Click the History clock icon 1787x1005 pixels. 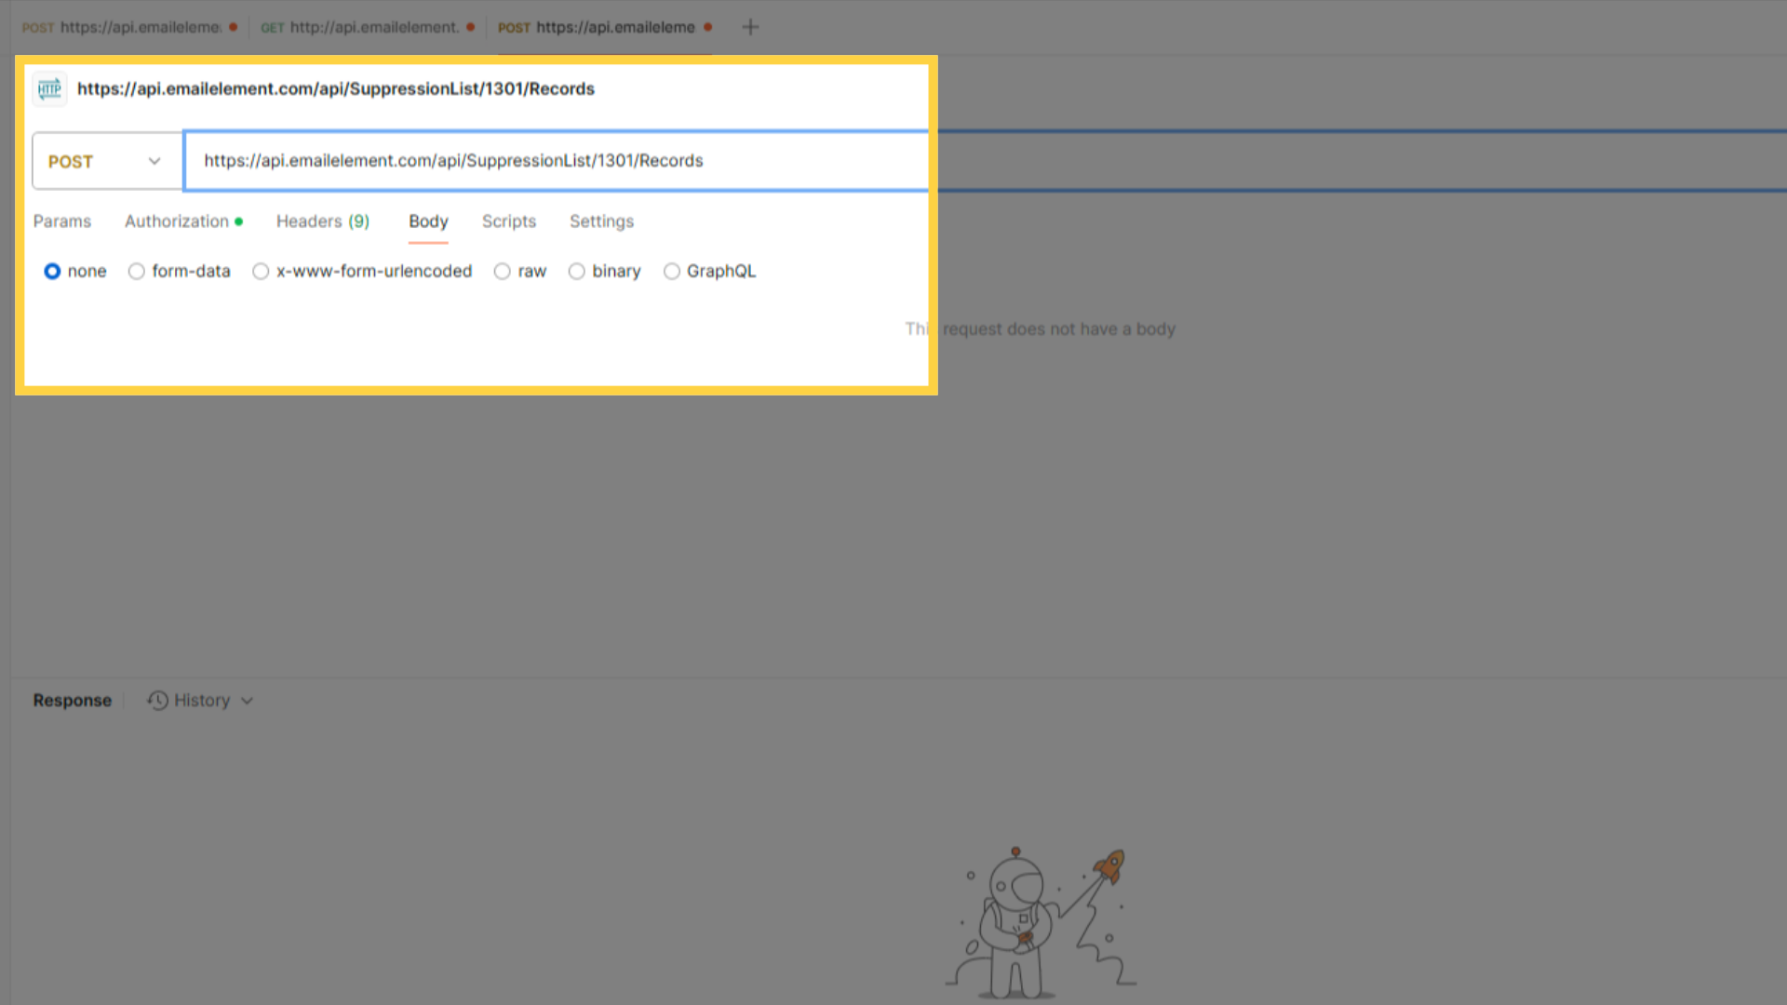click(x=158, y=701)
